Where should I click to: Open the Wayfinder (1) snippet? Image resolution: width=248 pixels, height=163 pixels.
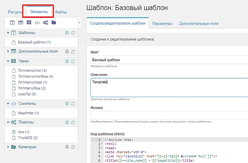tap(29, 113)
